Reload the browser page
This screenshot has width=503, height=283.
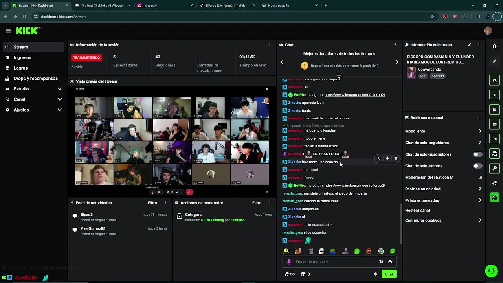coord(24,17)
